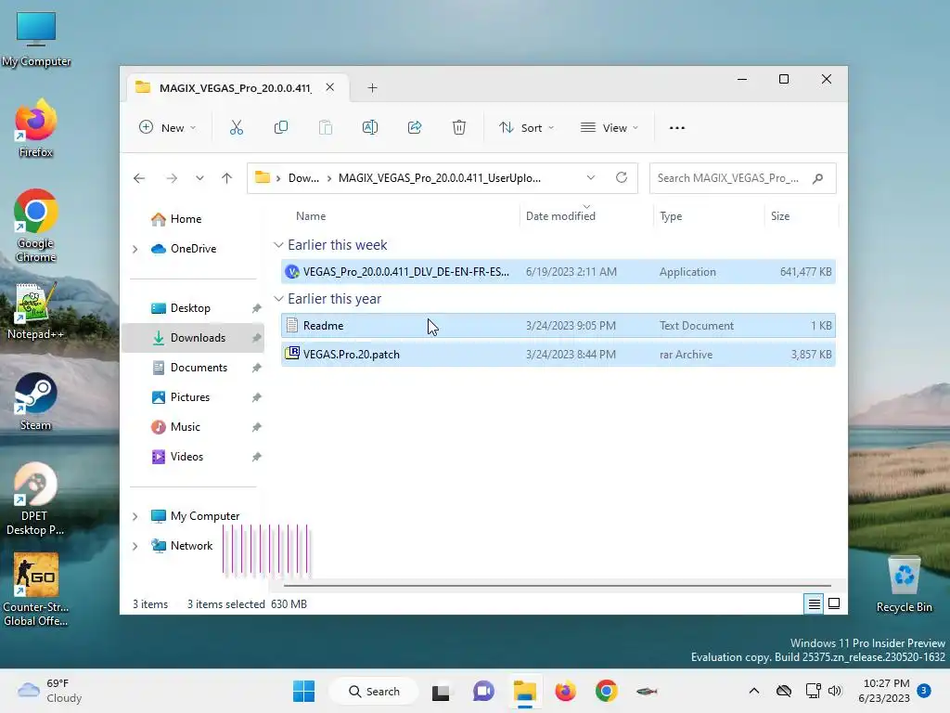Open Firefox desktop shortcut
This screenshot has height=713, width=950.
click(x=36, y=128)
